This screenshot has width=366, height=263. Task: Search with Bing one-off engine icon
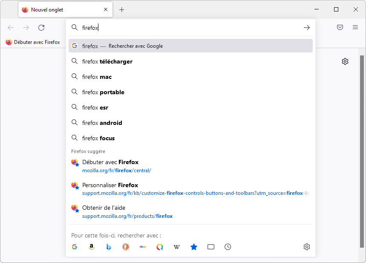(109, 247)
